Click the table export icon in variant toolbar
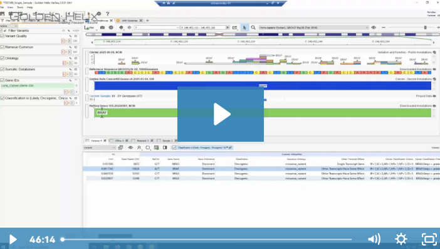 tap(156, 147)
